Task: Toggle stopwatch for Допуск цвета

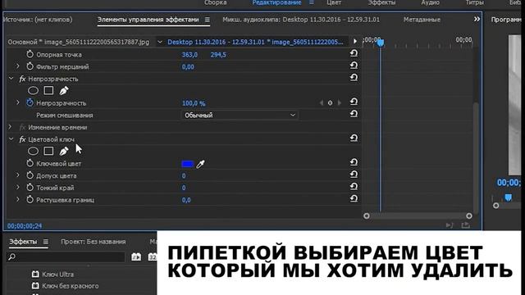Action: 30,175
